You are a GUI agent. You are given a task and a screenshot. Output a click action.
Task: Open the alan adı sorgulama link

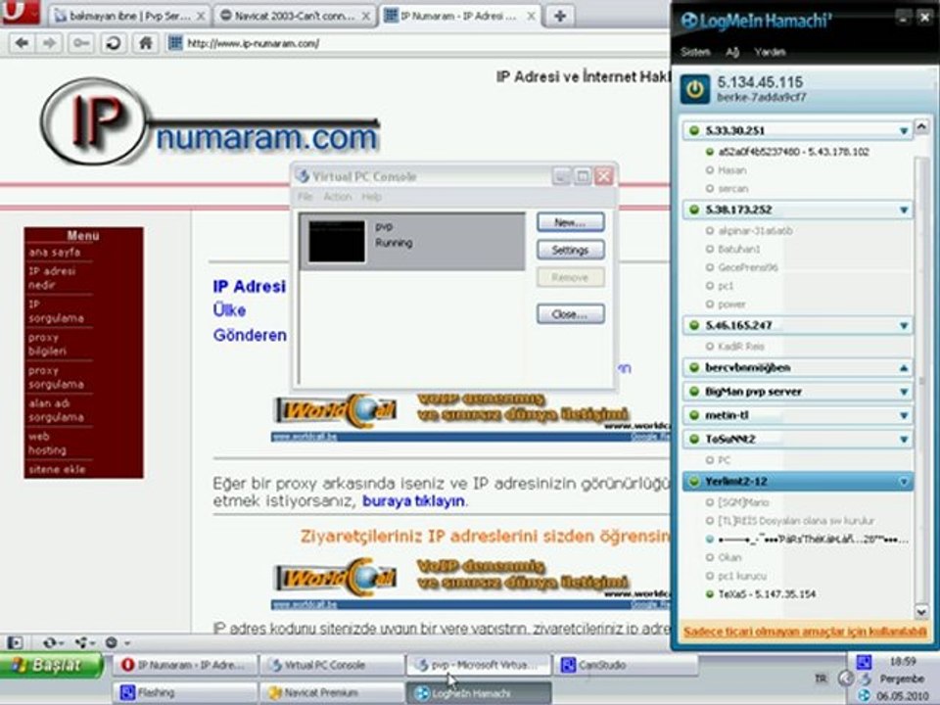(x=56, y=410)
